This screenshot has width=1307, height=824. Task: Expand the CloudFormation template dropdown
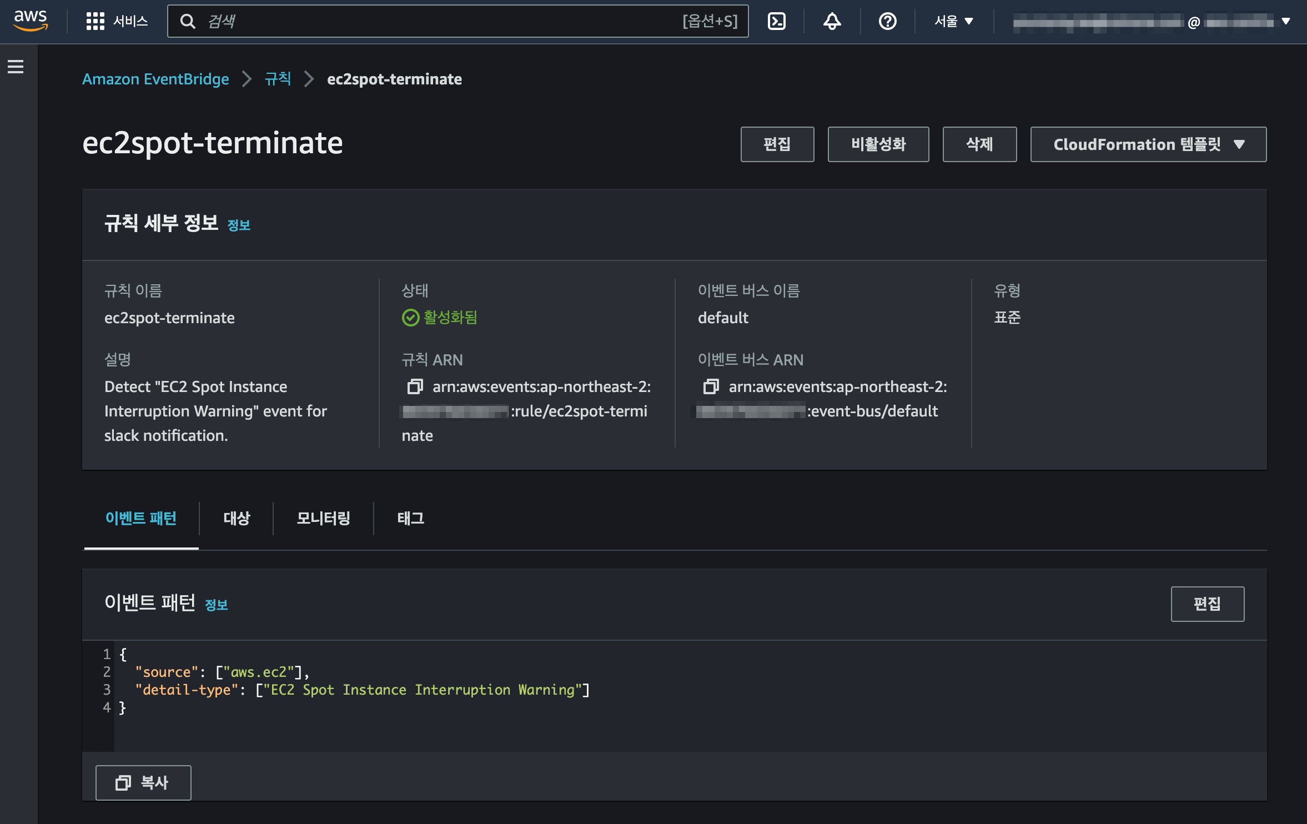click(x=1148, y=144)
